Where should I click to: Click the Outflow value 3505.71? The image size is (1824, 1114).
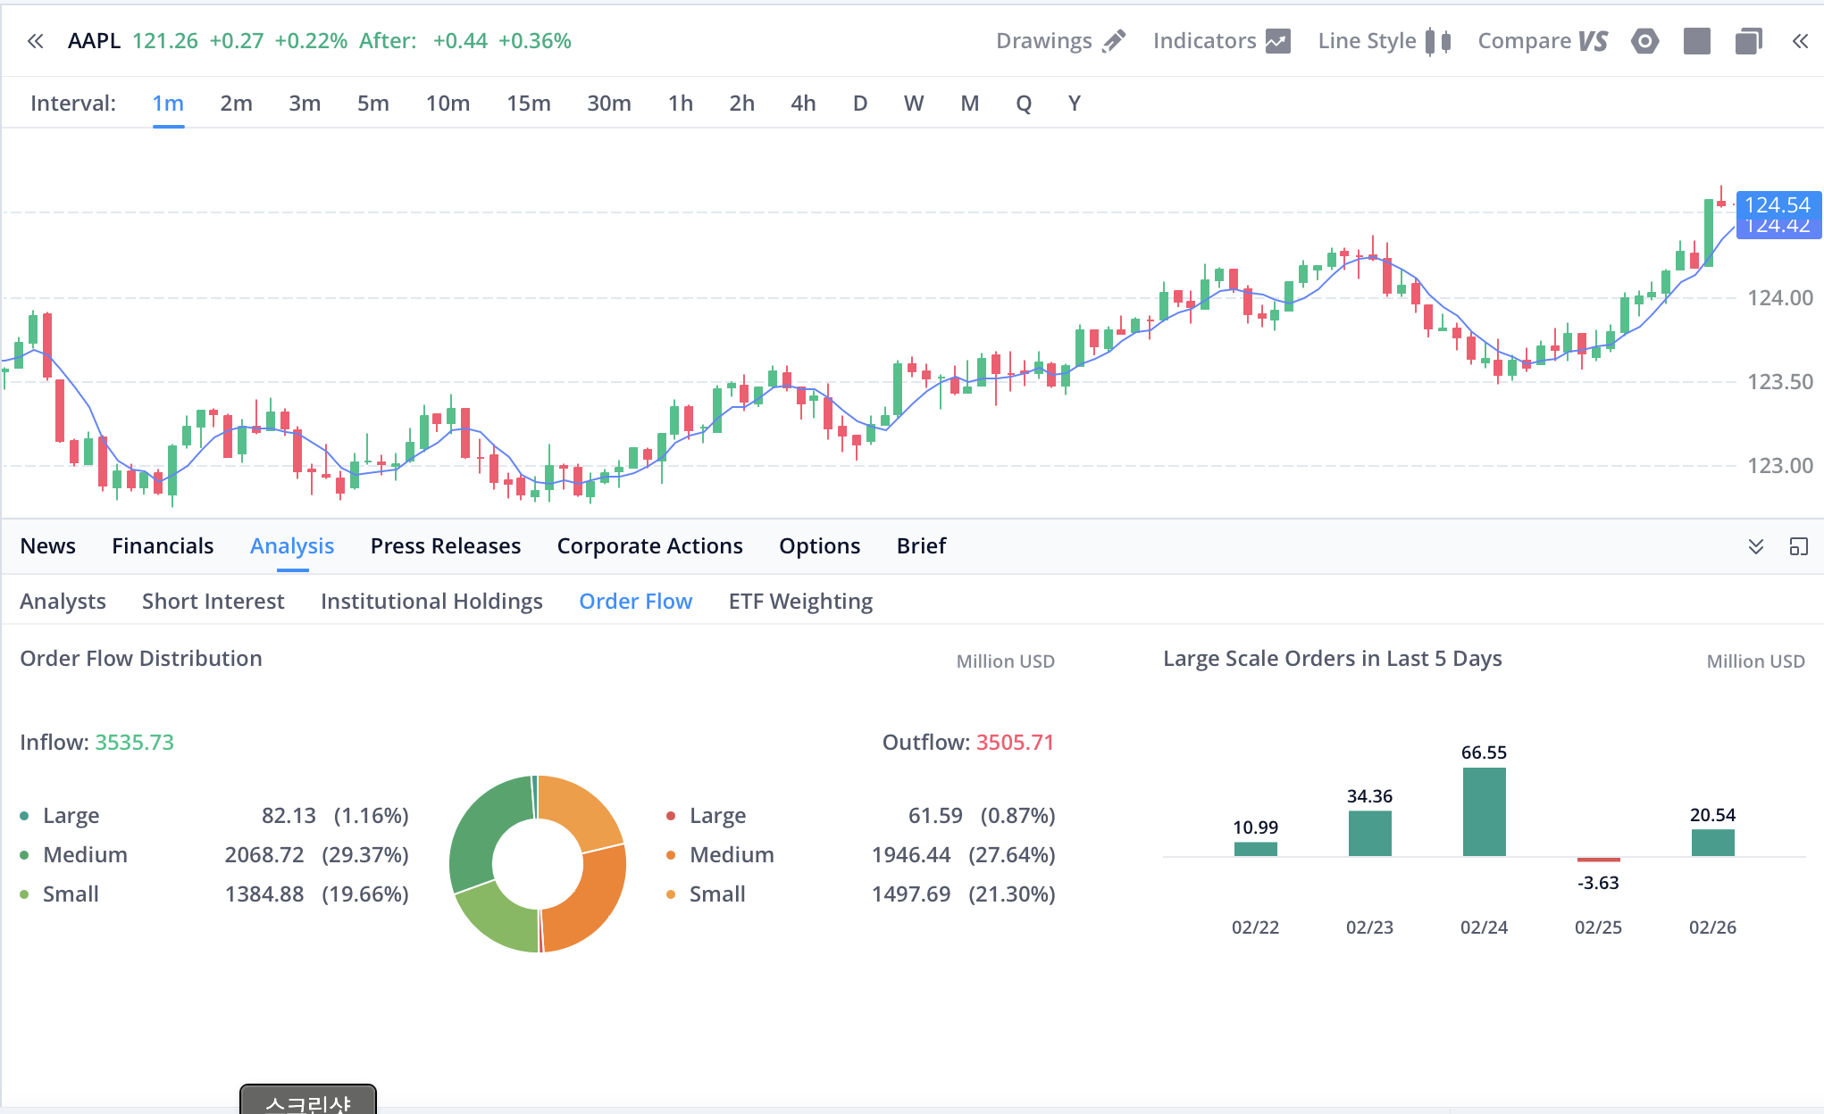coord(1016,743)
